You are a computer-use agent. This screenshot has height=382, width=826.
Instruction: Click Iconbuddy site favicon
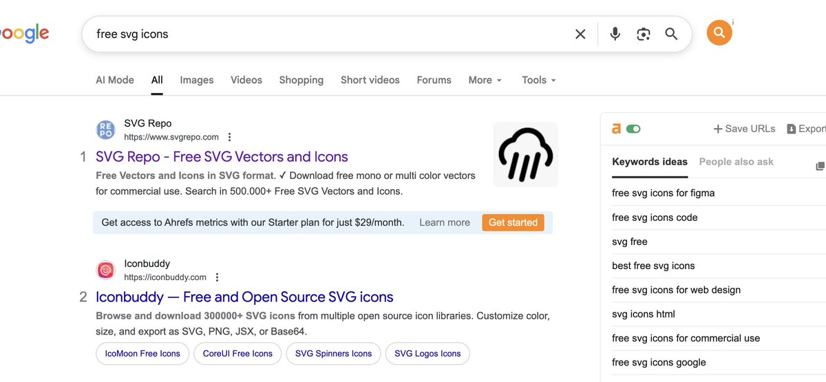point(105,270)
